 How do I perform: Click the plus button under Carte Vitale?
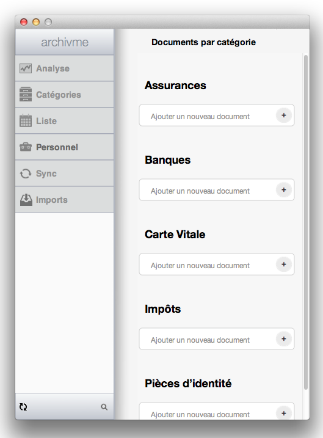[284, 265]
